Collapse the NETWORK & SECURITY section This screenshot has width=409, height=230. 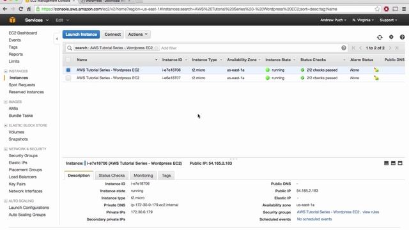click(x=6, y=149)
